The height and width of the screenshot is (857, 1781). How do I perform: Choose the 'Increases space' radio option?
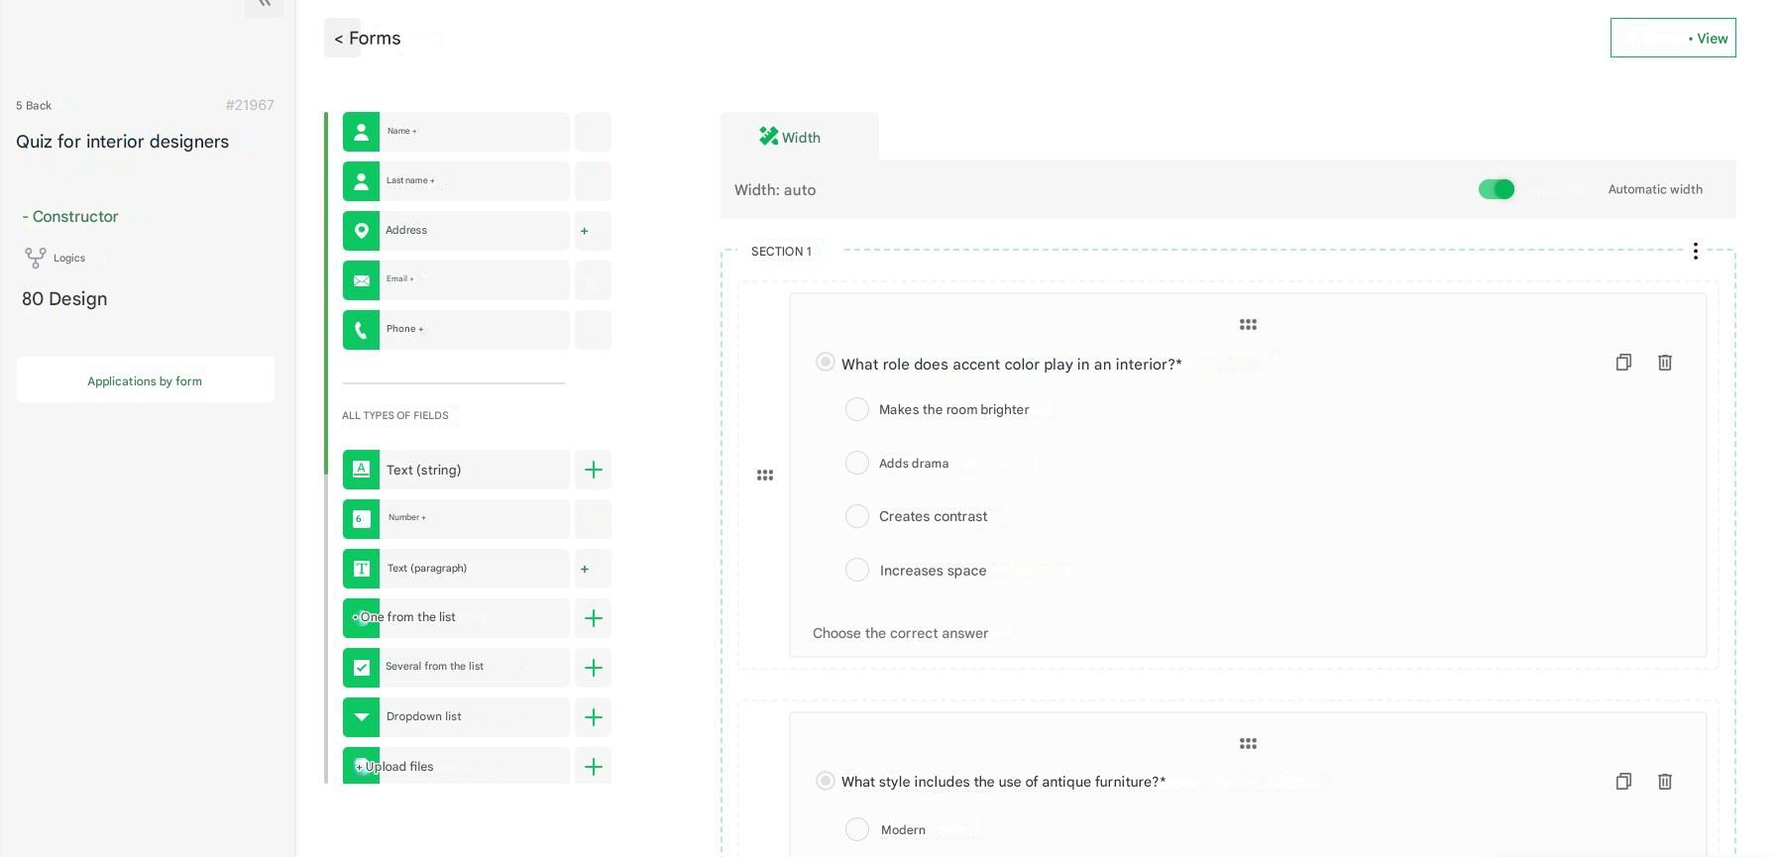tap(857, 570)
